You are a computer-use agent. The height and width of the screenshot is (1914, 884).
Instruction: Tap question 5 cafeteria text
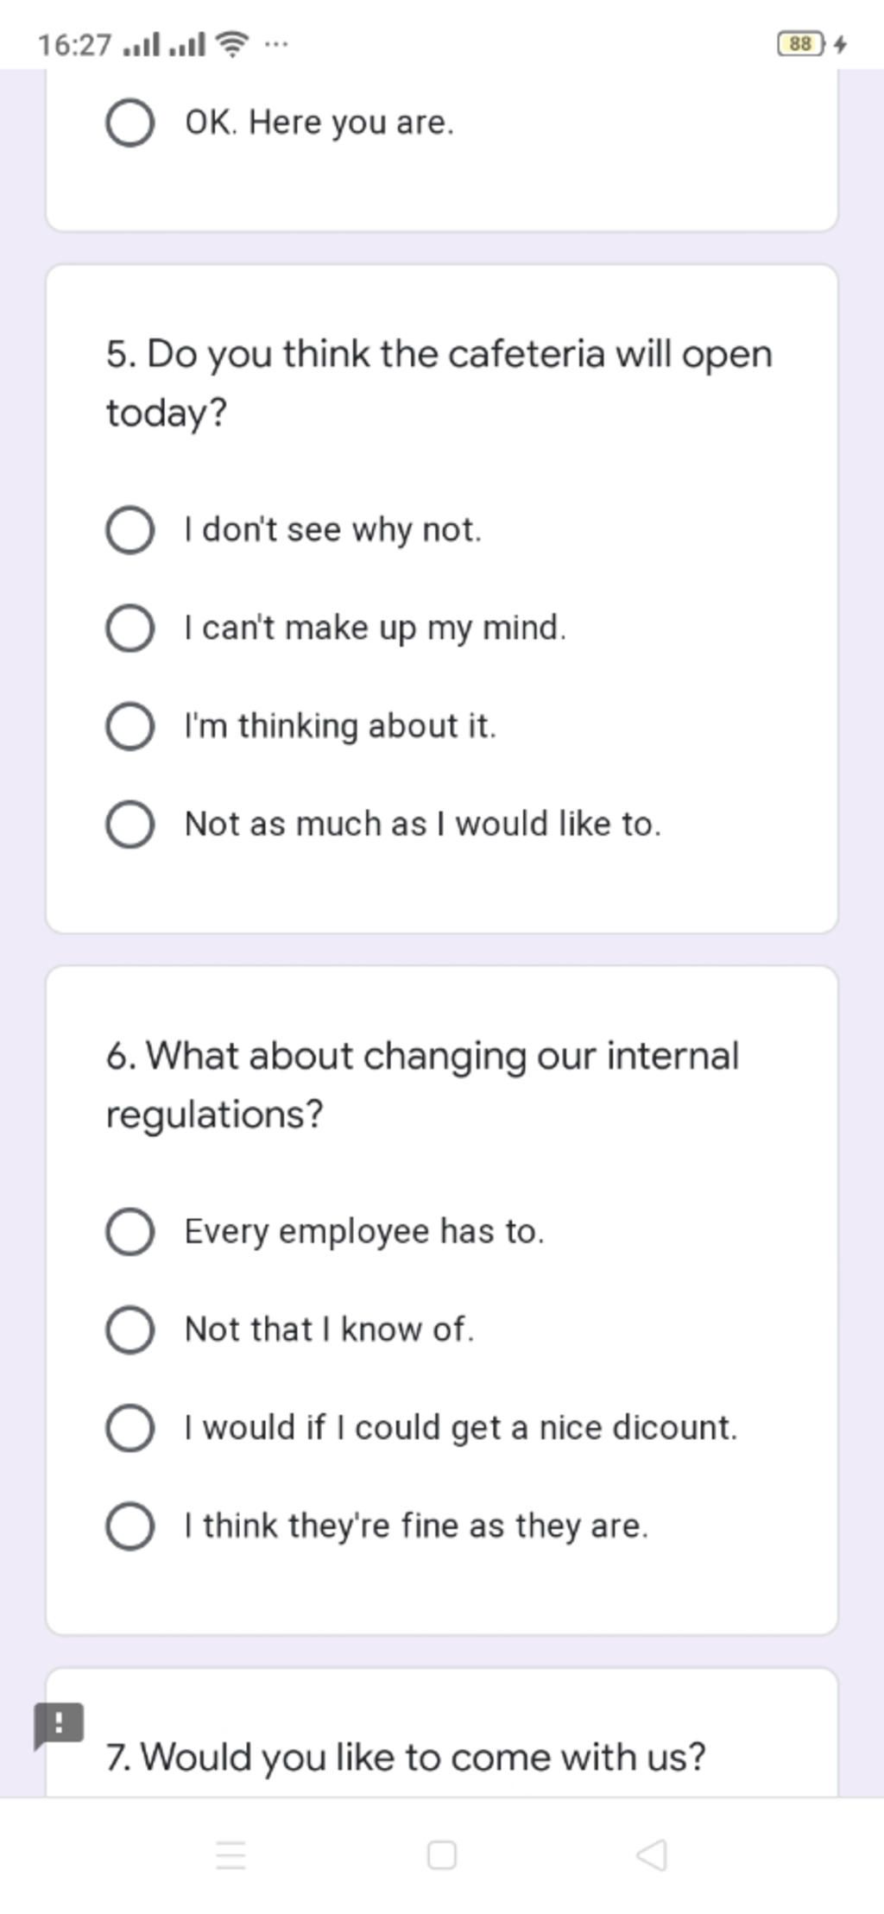[439, 382]
